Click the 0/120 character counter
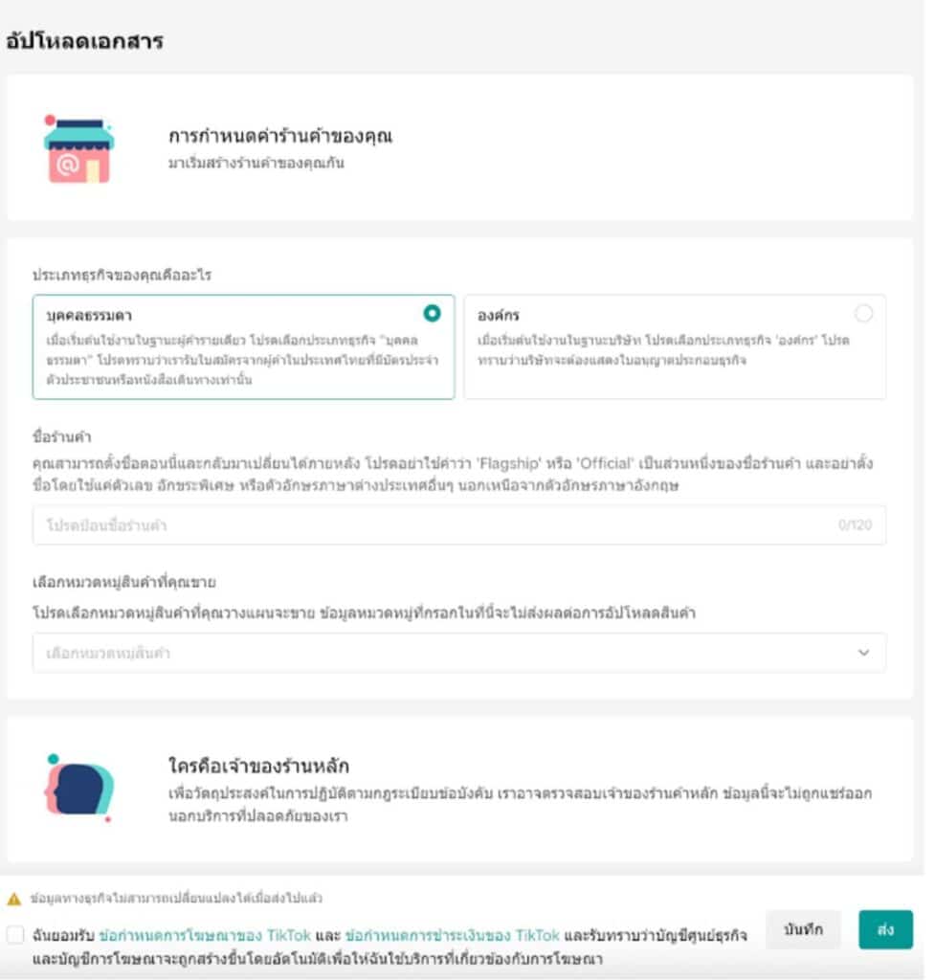Screen dimensions: 935x980 pyautogui.click(x=855, y=525)
